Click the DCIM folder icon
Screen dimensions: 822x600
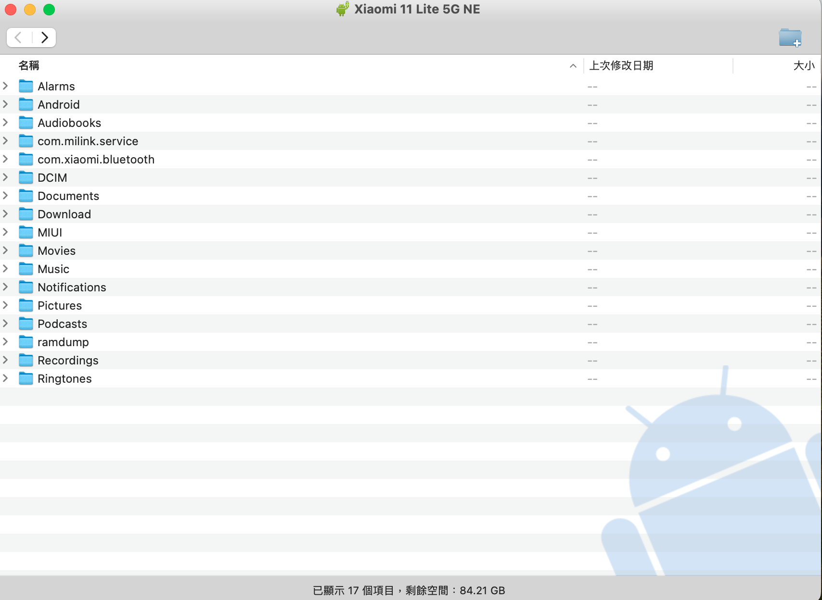26,178
